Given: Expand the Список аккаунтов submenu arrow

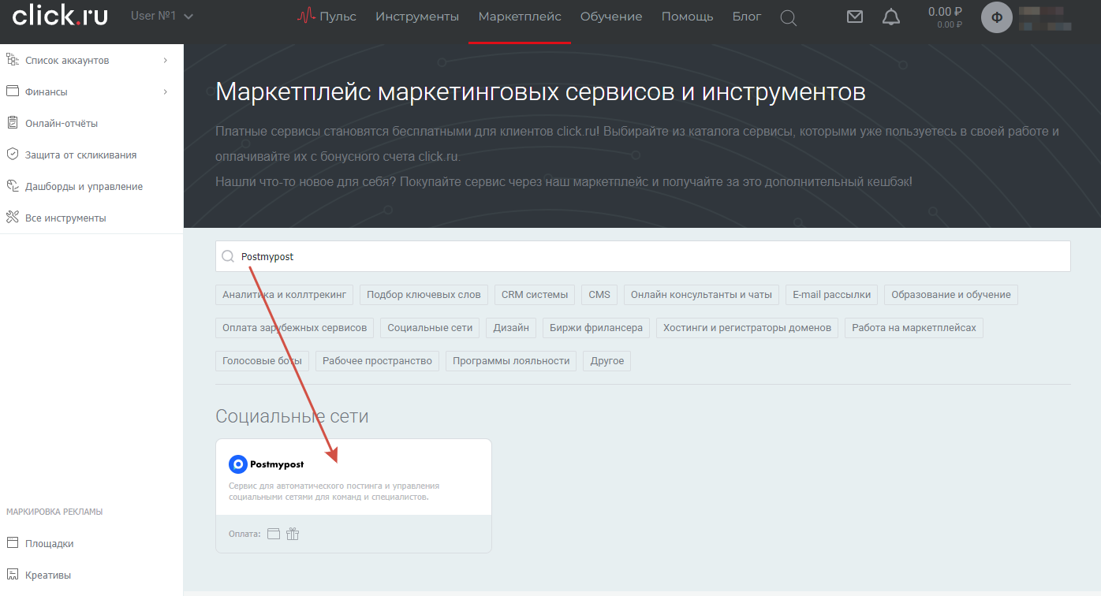Looking at the screenshot, I should 166,60.
